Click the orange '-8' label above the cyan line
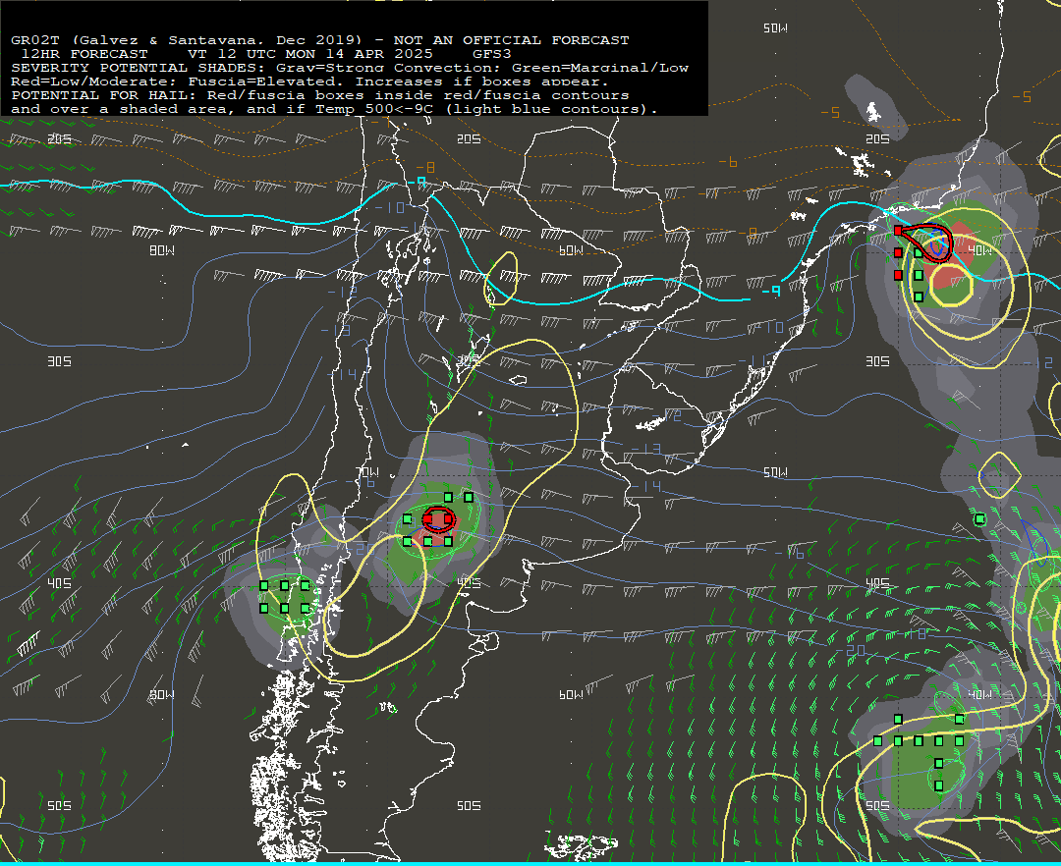Viewport: 1061px width, 866px height. [425, 167]
